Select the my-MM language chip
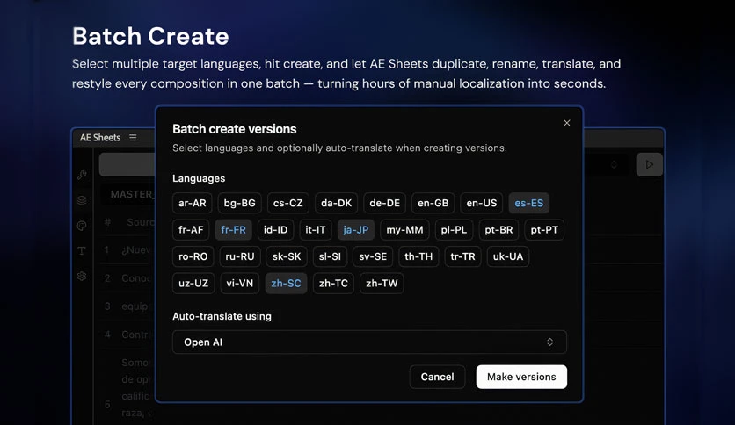Screen dimensions: 735x425 [x=404, y=230]
